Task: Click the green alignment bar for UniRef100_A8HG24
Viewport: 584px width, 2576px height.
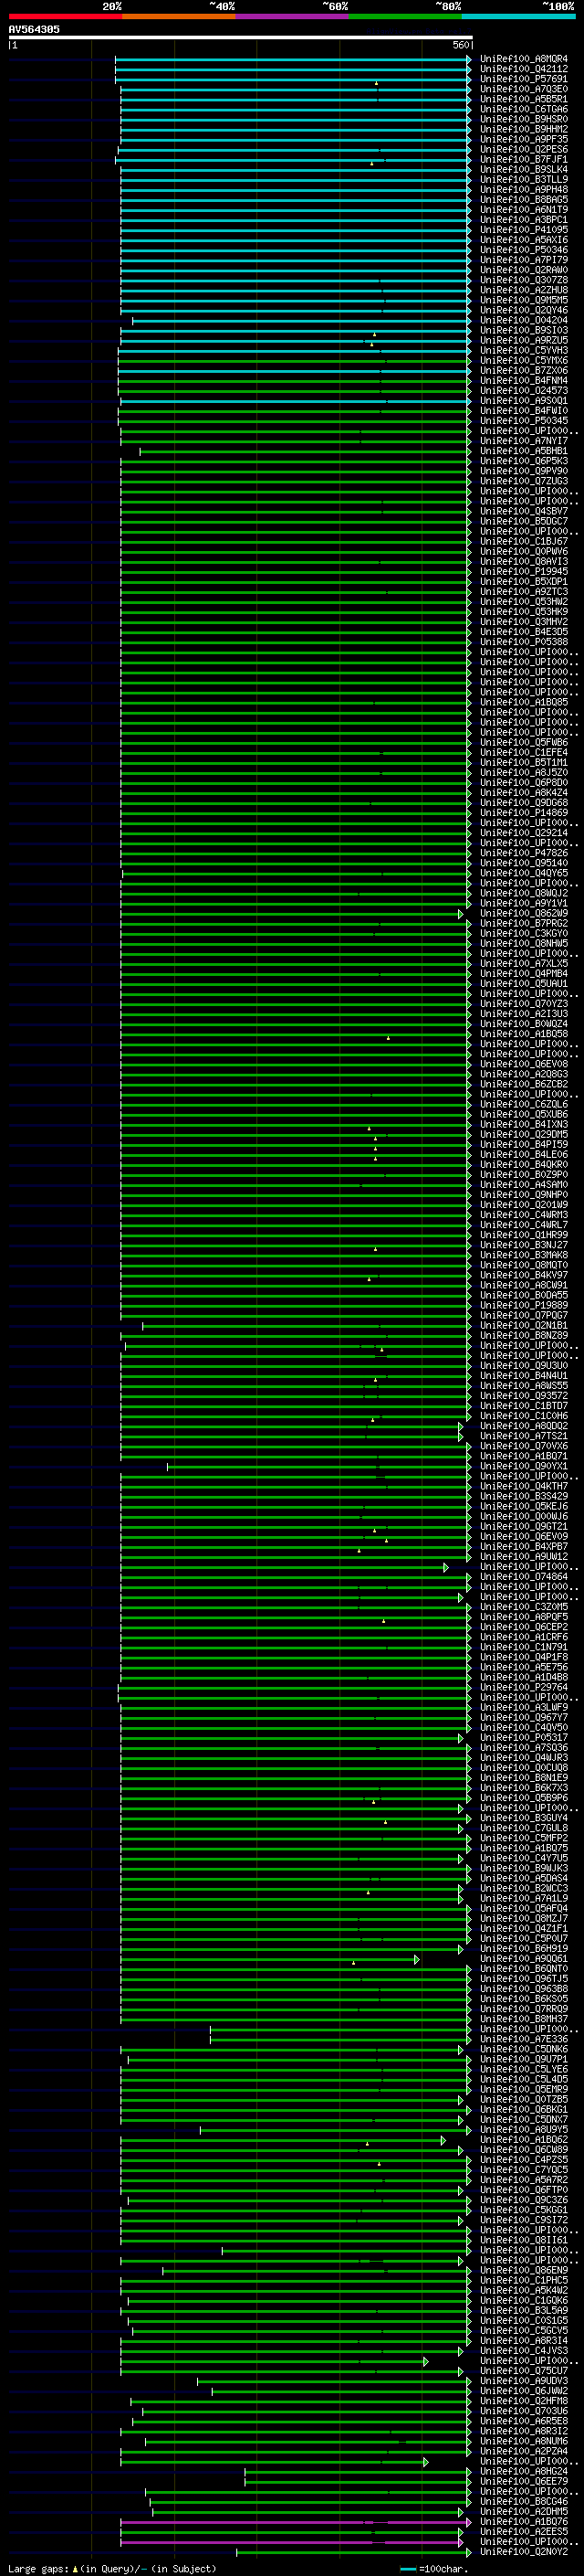Action: 359,2472
